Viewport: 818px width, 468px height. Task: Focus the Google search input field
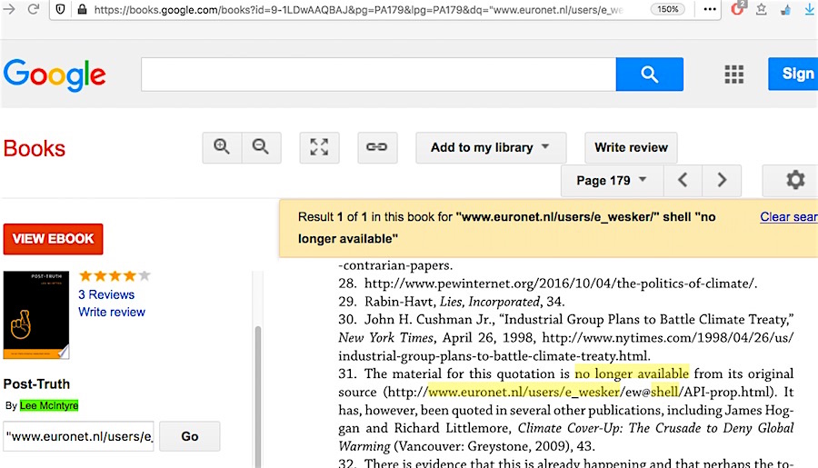tap(378, 74)
